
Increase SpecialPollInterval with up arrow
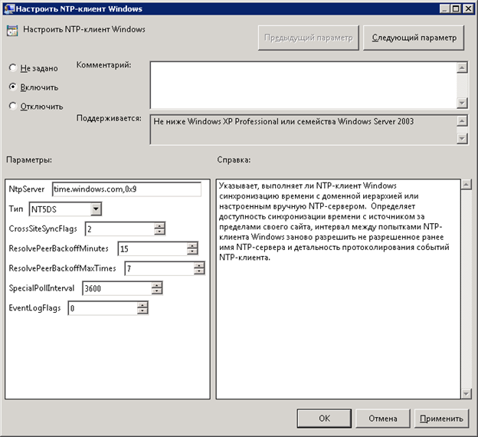pyautogui.click(x=157, y=285)
